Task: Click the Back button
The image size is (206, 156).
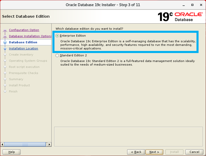Action: (x=136, y=152)
